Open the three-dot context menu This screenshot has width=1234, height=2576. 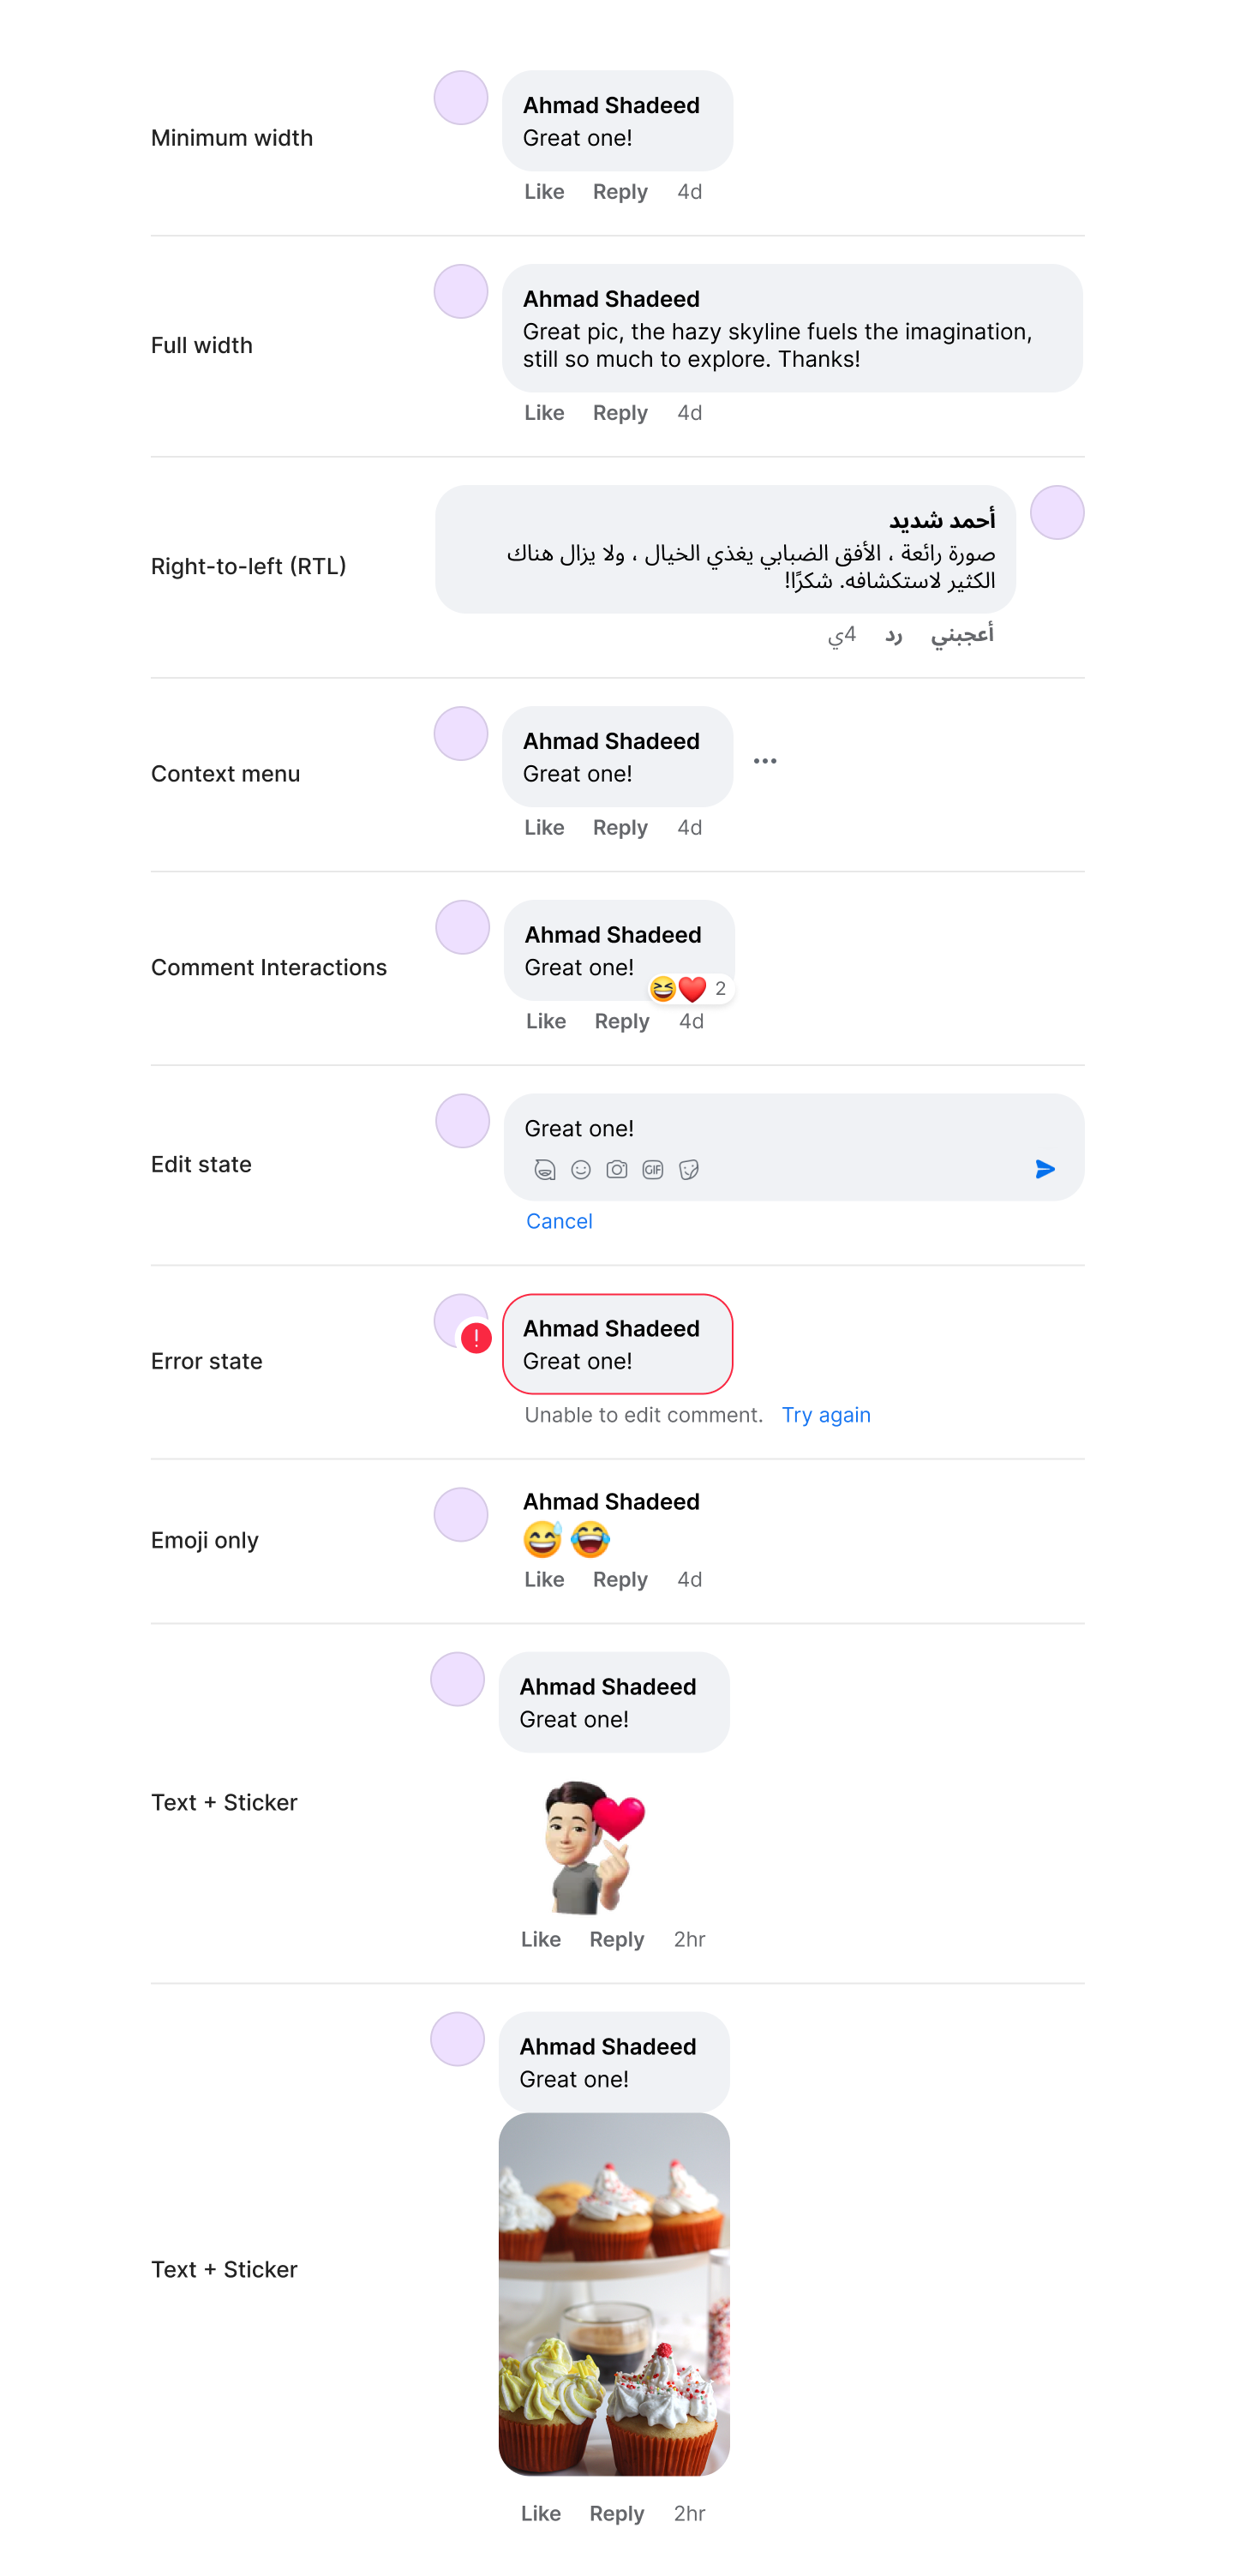coord(765,761)
